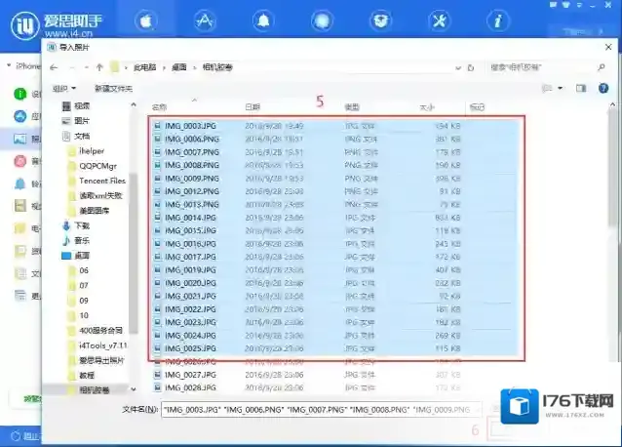The width and height of the screenshot is (622, 447).
Task: Sort by 日期 column header
Action: tap(253, 107)
